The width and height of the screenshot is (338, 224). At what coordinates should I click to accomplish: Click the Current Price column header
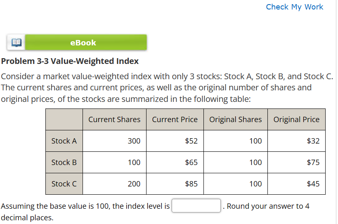pos(175,120)
